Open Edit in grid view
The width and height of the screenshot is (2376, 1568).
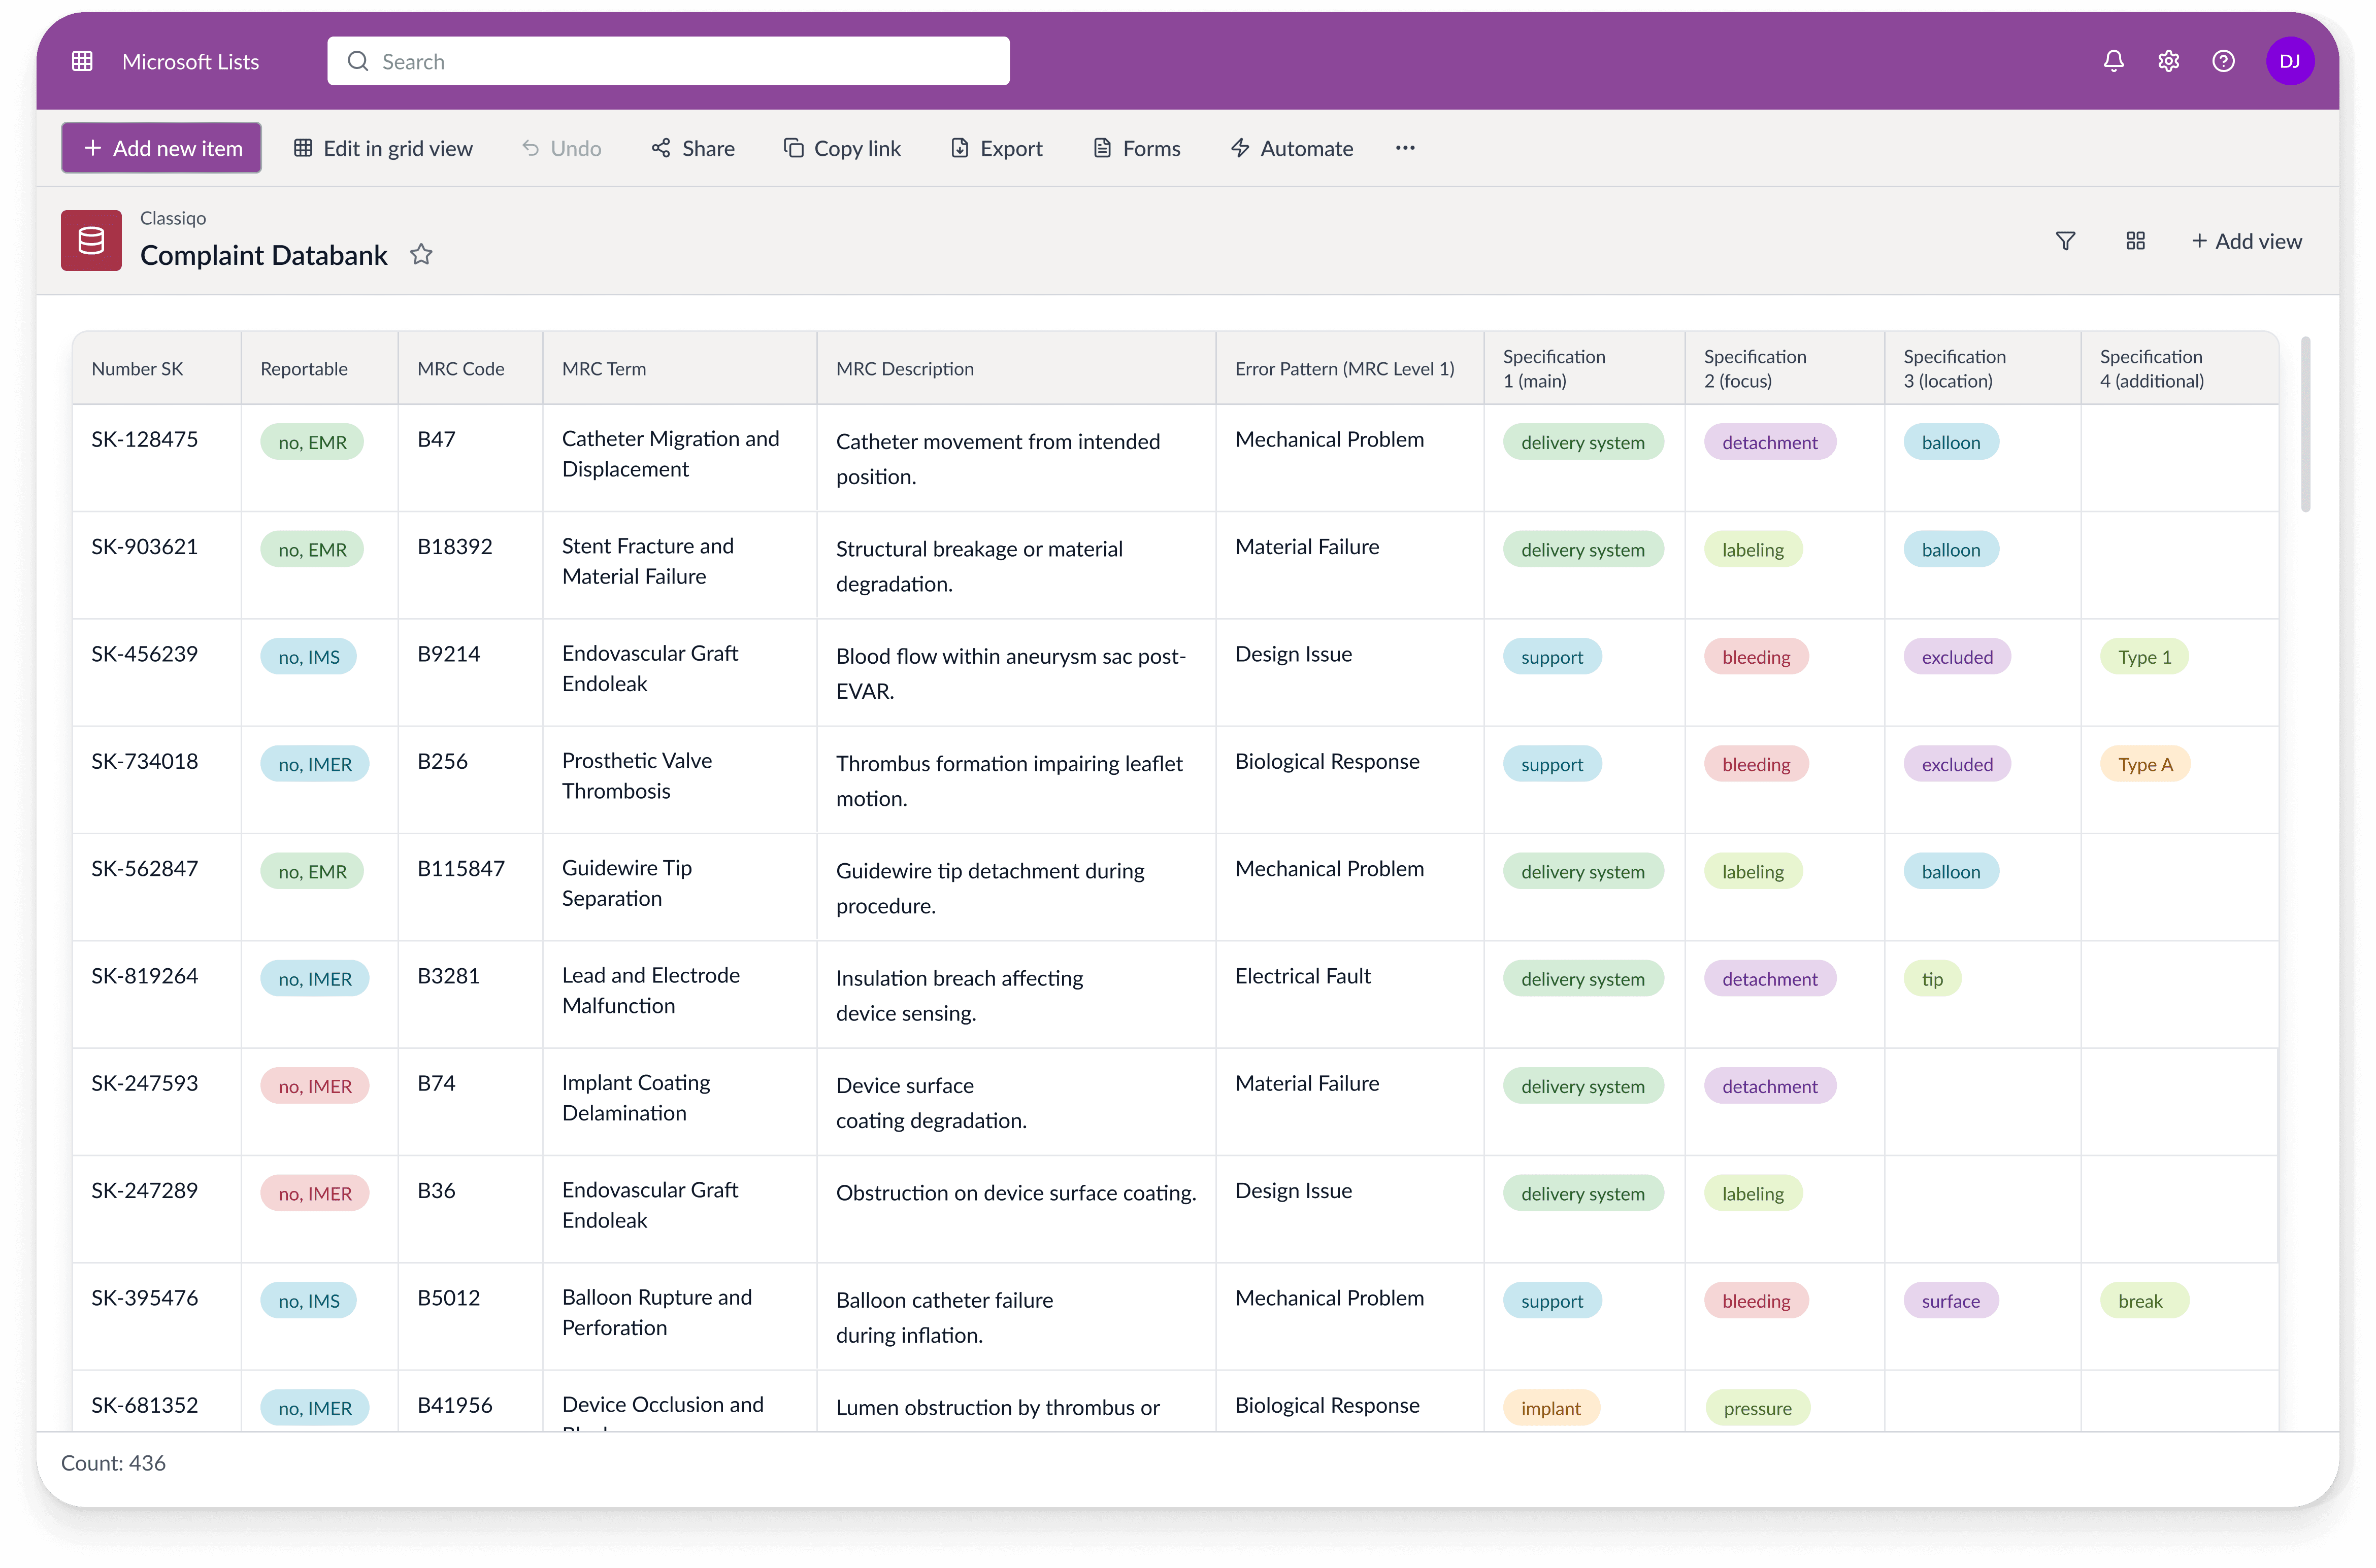coord(383,148)
